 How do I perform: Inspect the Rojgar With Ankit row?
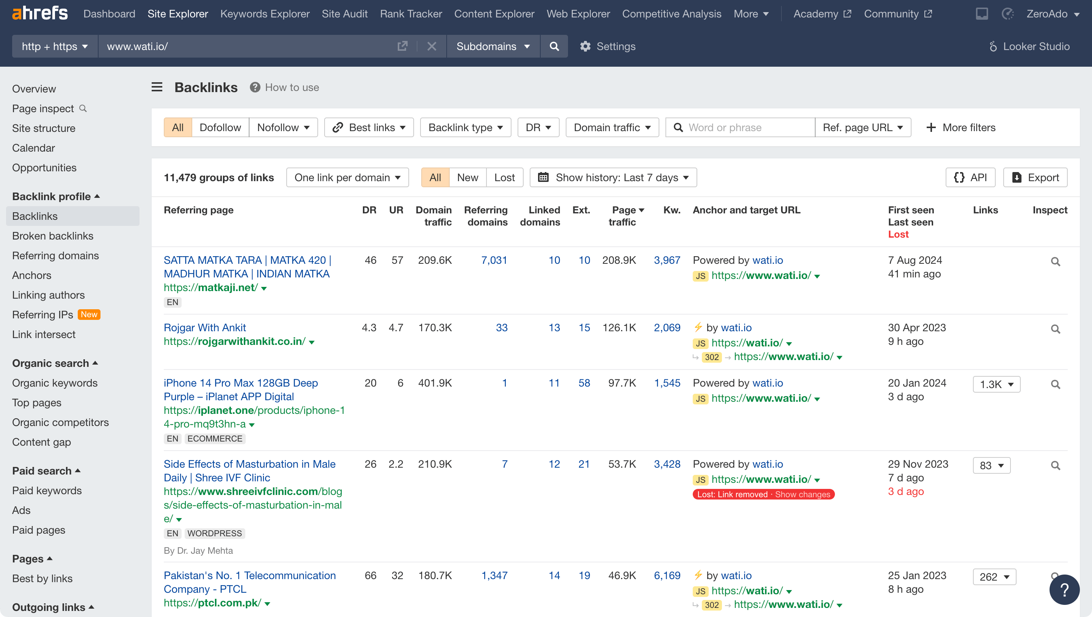1055,329
